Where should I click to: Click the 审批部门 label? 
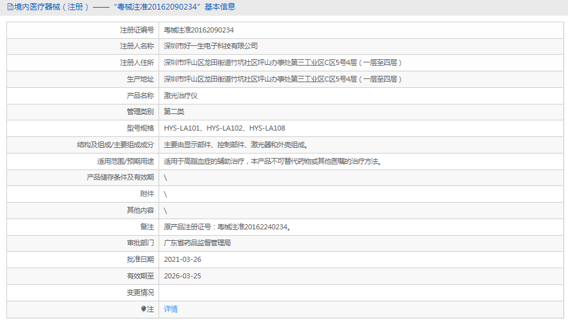pos(140,243)
